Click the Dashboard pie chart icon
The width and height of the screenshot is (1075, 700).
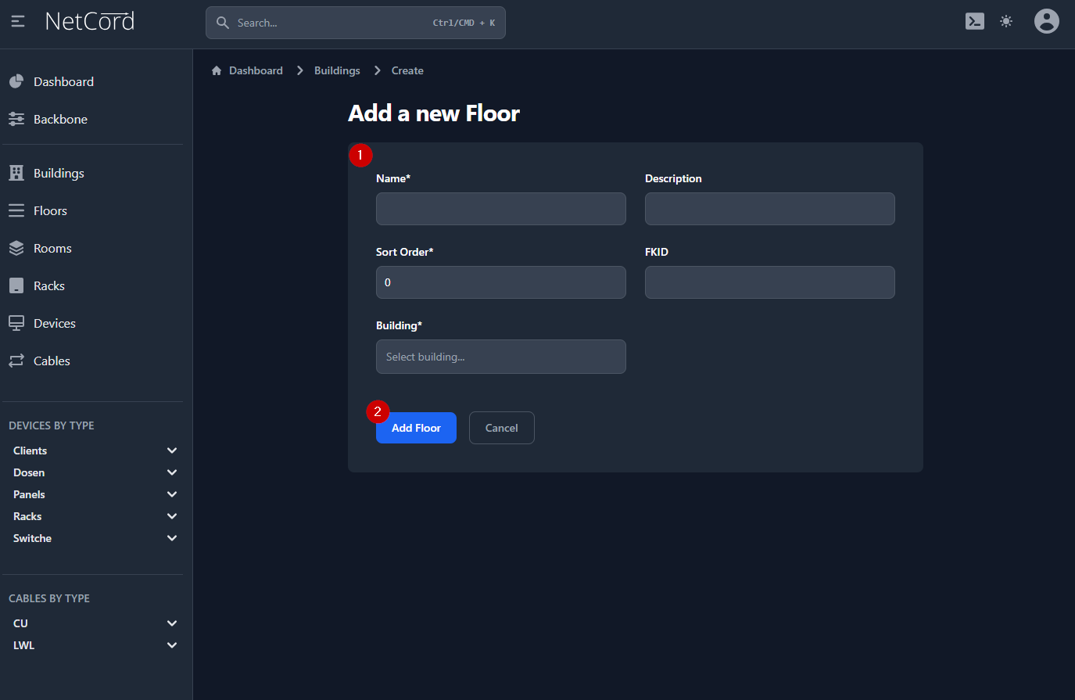pos(16,81)
